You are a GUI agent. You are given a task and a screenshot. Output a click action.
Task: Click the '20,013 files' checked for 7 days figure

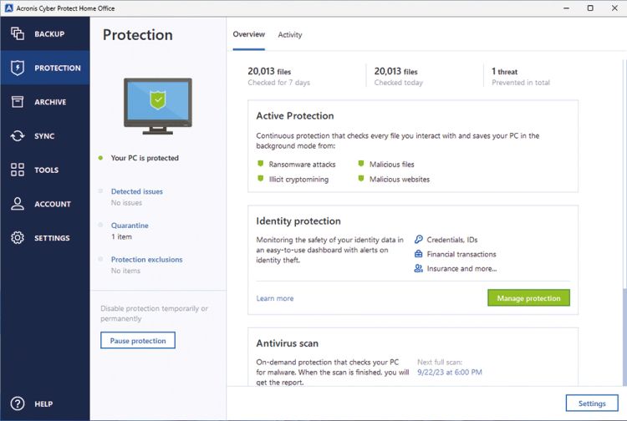click(269, 72)
